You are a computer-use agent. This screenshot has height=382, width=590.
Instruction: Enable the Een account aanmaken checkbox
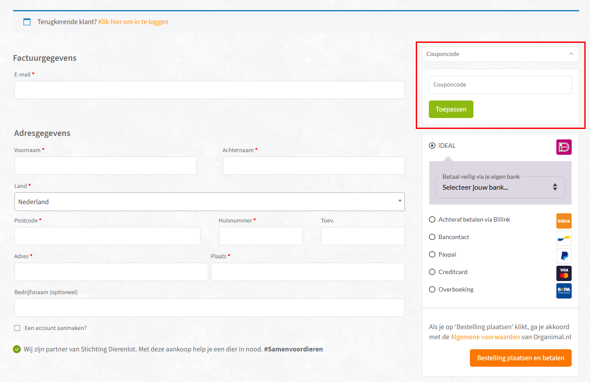(17, 328)
